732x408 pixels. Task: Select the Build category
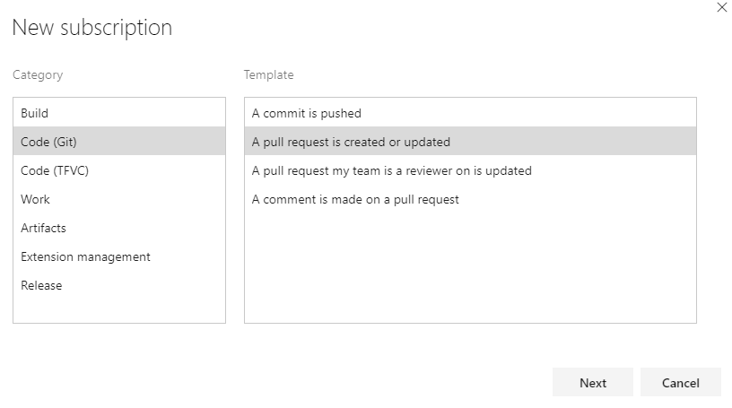point(35,114)
